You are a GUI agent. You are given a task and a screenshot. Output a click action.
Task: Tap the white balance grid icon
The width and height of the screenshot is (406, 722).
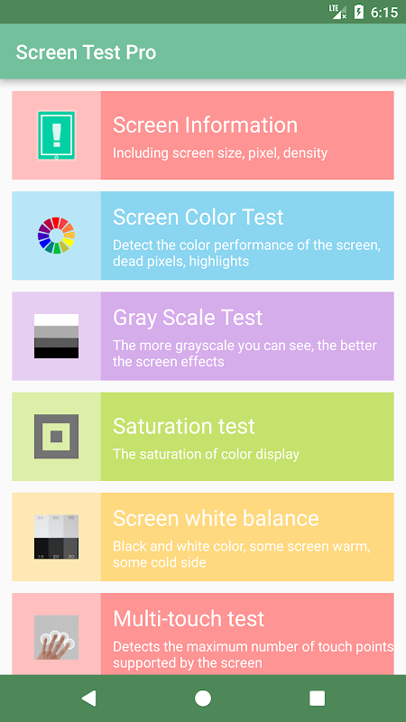pos(56,537)
